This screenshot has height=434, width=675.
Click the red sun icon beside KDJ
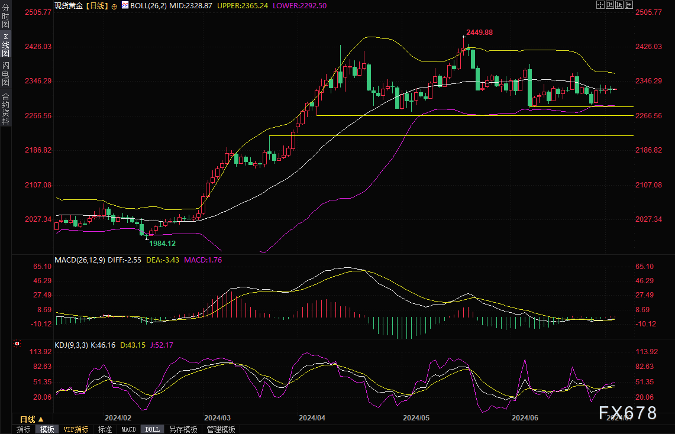pos(17,344)
